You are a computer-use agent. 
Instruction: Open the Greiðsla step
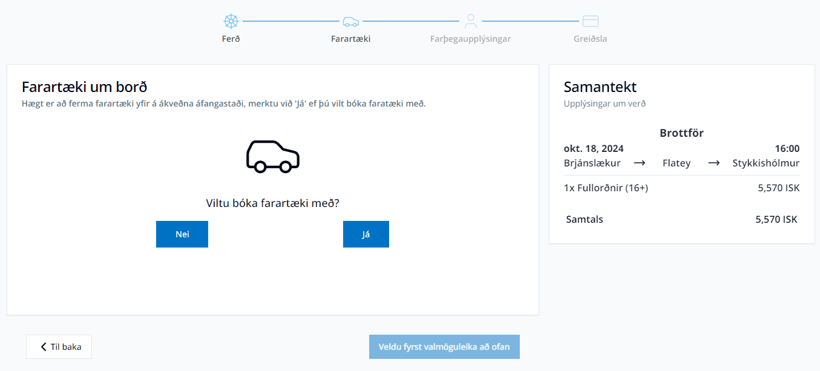[590, 38]
